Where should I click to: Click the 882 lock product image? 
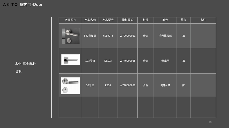[x=71, y=36]
